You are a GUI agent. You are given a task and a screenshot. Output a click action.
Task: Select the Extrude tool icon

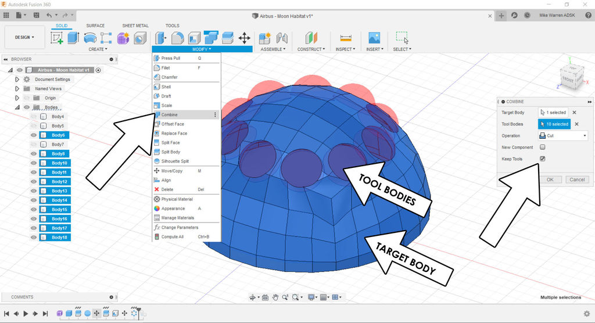tap(73, 38)
